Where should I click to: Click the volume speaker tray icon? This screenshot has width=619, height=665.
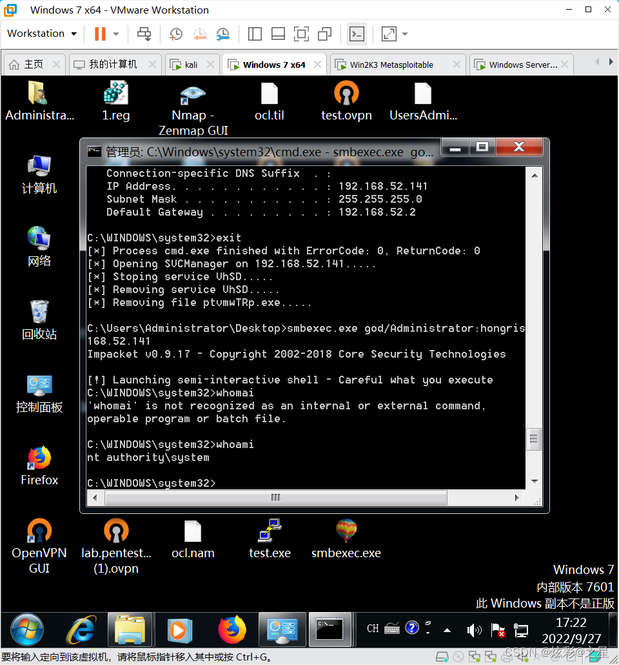click(x=474, y=630)
